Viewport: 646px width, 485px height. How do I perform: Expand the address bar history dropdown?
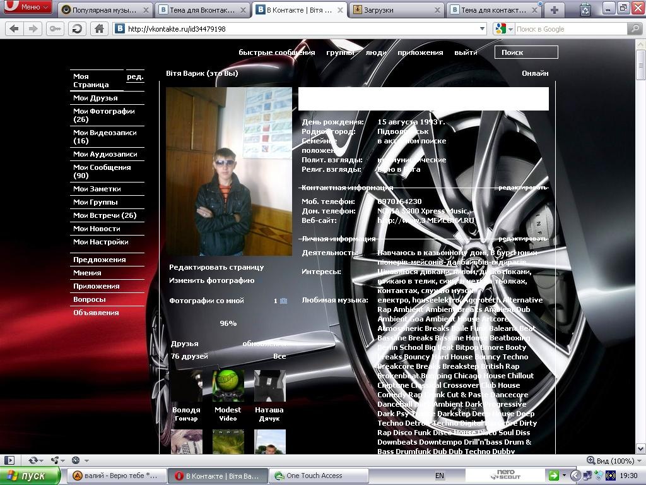[482, 28]
